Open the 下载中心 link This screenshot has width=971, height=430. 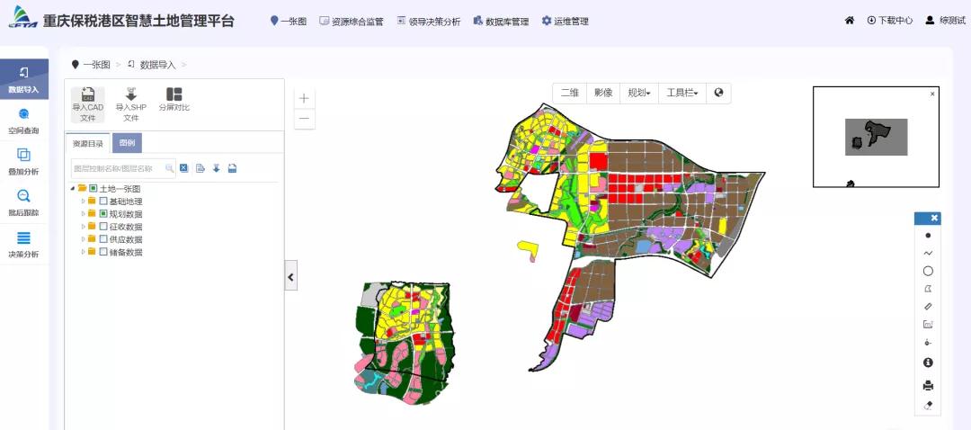[x=890, y=21]
